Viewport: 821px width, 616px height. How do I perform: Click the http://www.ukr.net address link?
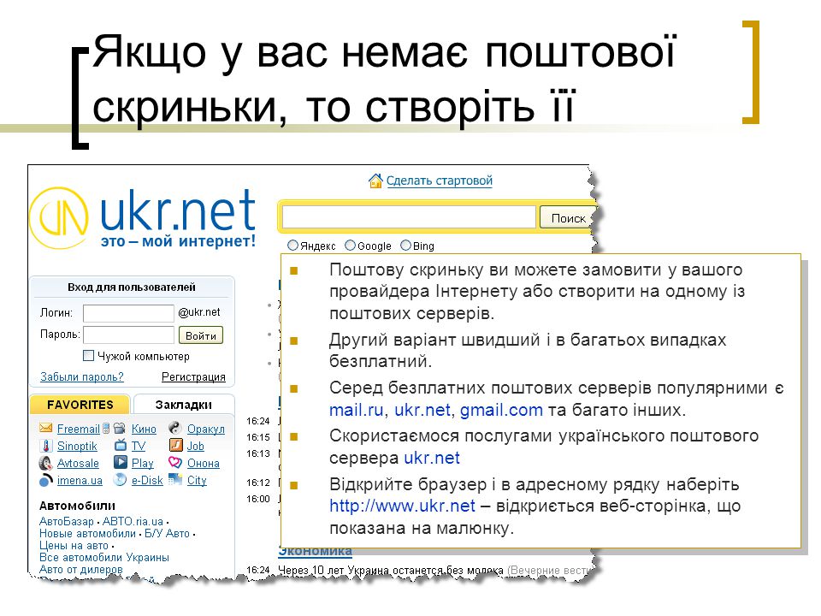[402, 506]
